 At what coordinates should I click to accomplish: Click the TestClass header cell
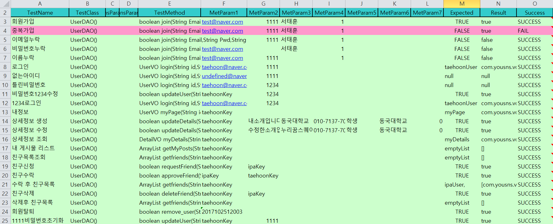(87, 13)
